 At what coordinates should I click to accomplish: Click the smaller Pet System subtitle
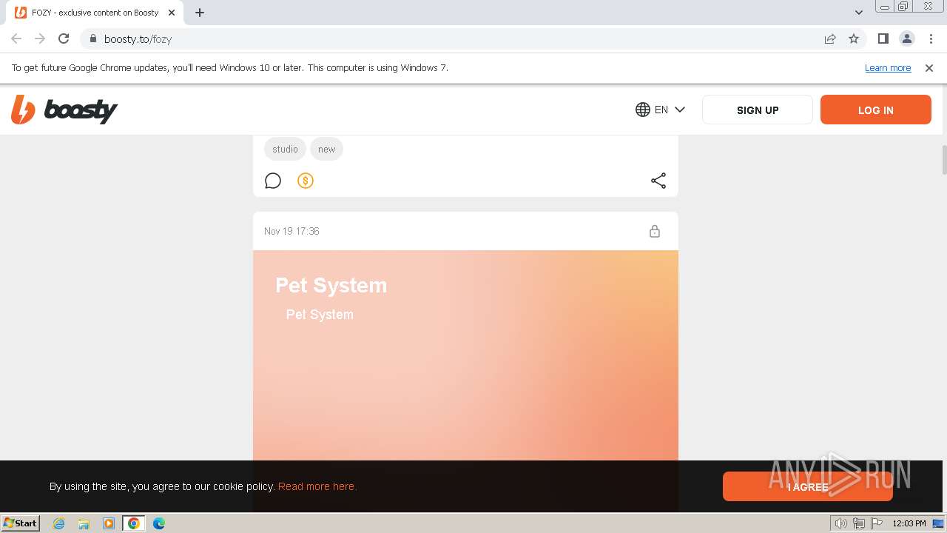[x=320, y=314]
